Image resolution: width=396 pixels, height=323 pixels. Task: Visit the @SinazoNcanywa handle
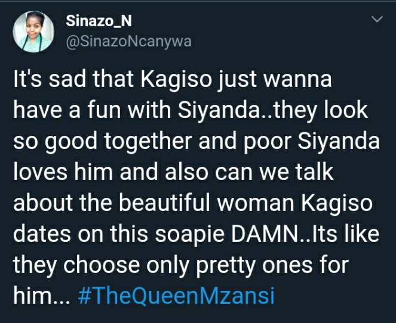pos(129,42)
